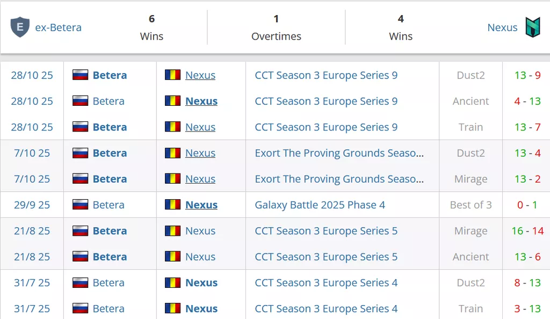Open the 3 - 13 Train match score
The width and height of the screenshot is (550, 319).
pyautogui.click(x=527, y=308)
